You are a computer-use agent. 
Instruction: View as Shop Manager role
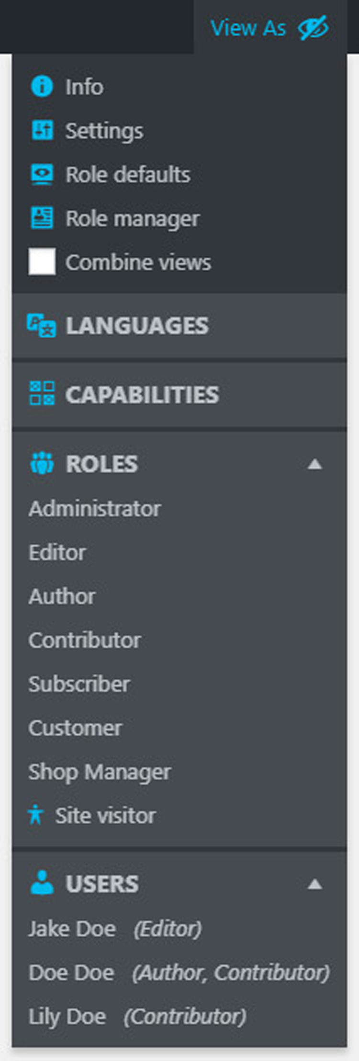coord(100,772)
